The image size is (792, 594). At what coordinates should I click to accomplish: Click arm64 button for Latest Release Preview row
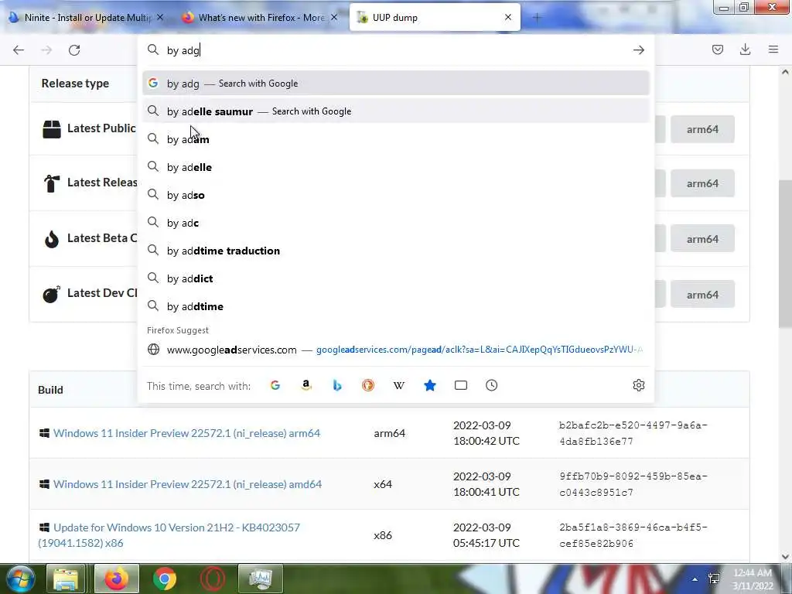702,183
